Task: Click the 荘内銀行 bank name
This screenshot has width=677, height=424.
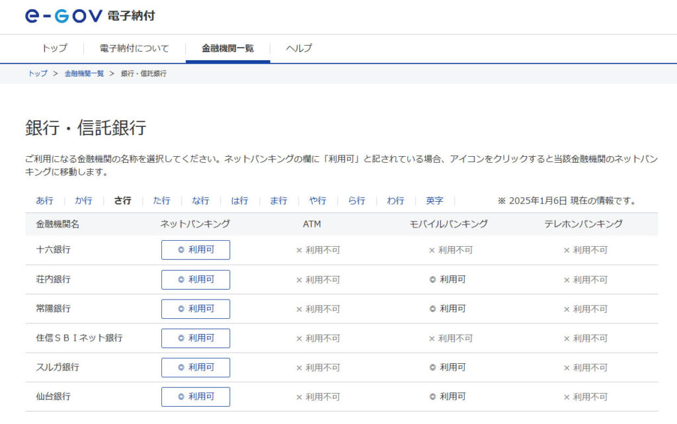Action: [x=53, y=279]
